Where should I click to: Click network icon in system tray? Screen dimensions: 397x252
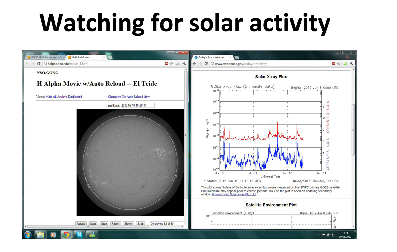pyautogui.click(x=334, y=235)
